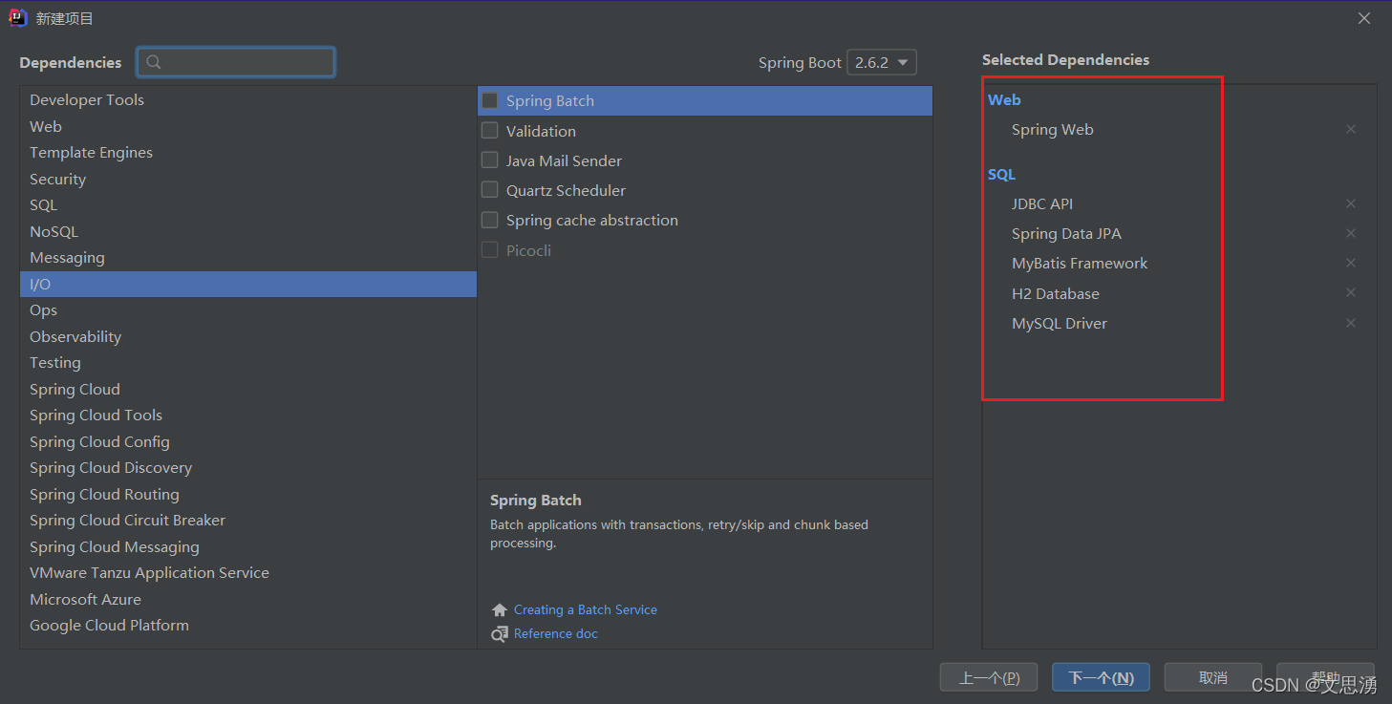Select the Developer Tools category
1392x704 pixels.
248,99
